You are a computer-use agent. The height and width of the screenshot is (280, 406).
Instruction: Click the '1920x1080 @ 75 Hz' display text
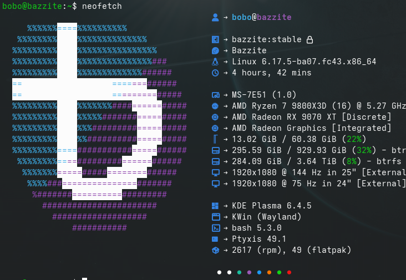point(274,184)
